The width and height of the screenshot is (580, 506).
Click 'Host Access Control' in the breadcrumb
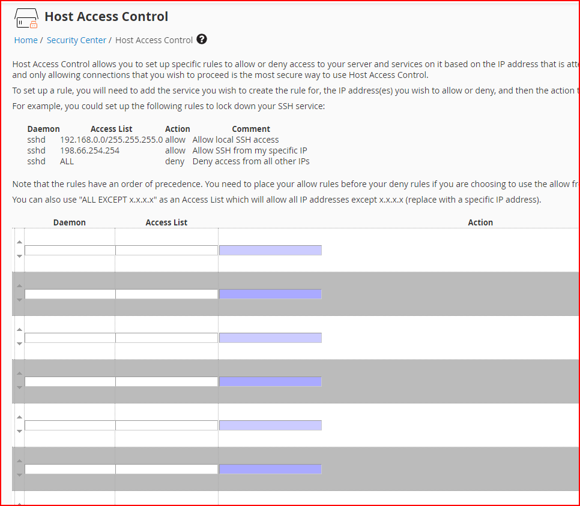click(x=154, y=40)
